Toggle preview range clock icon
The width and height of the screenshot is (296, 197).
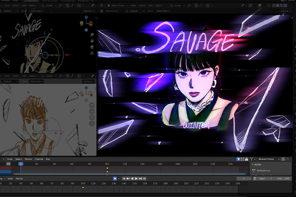click(254, 179)
